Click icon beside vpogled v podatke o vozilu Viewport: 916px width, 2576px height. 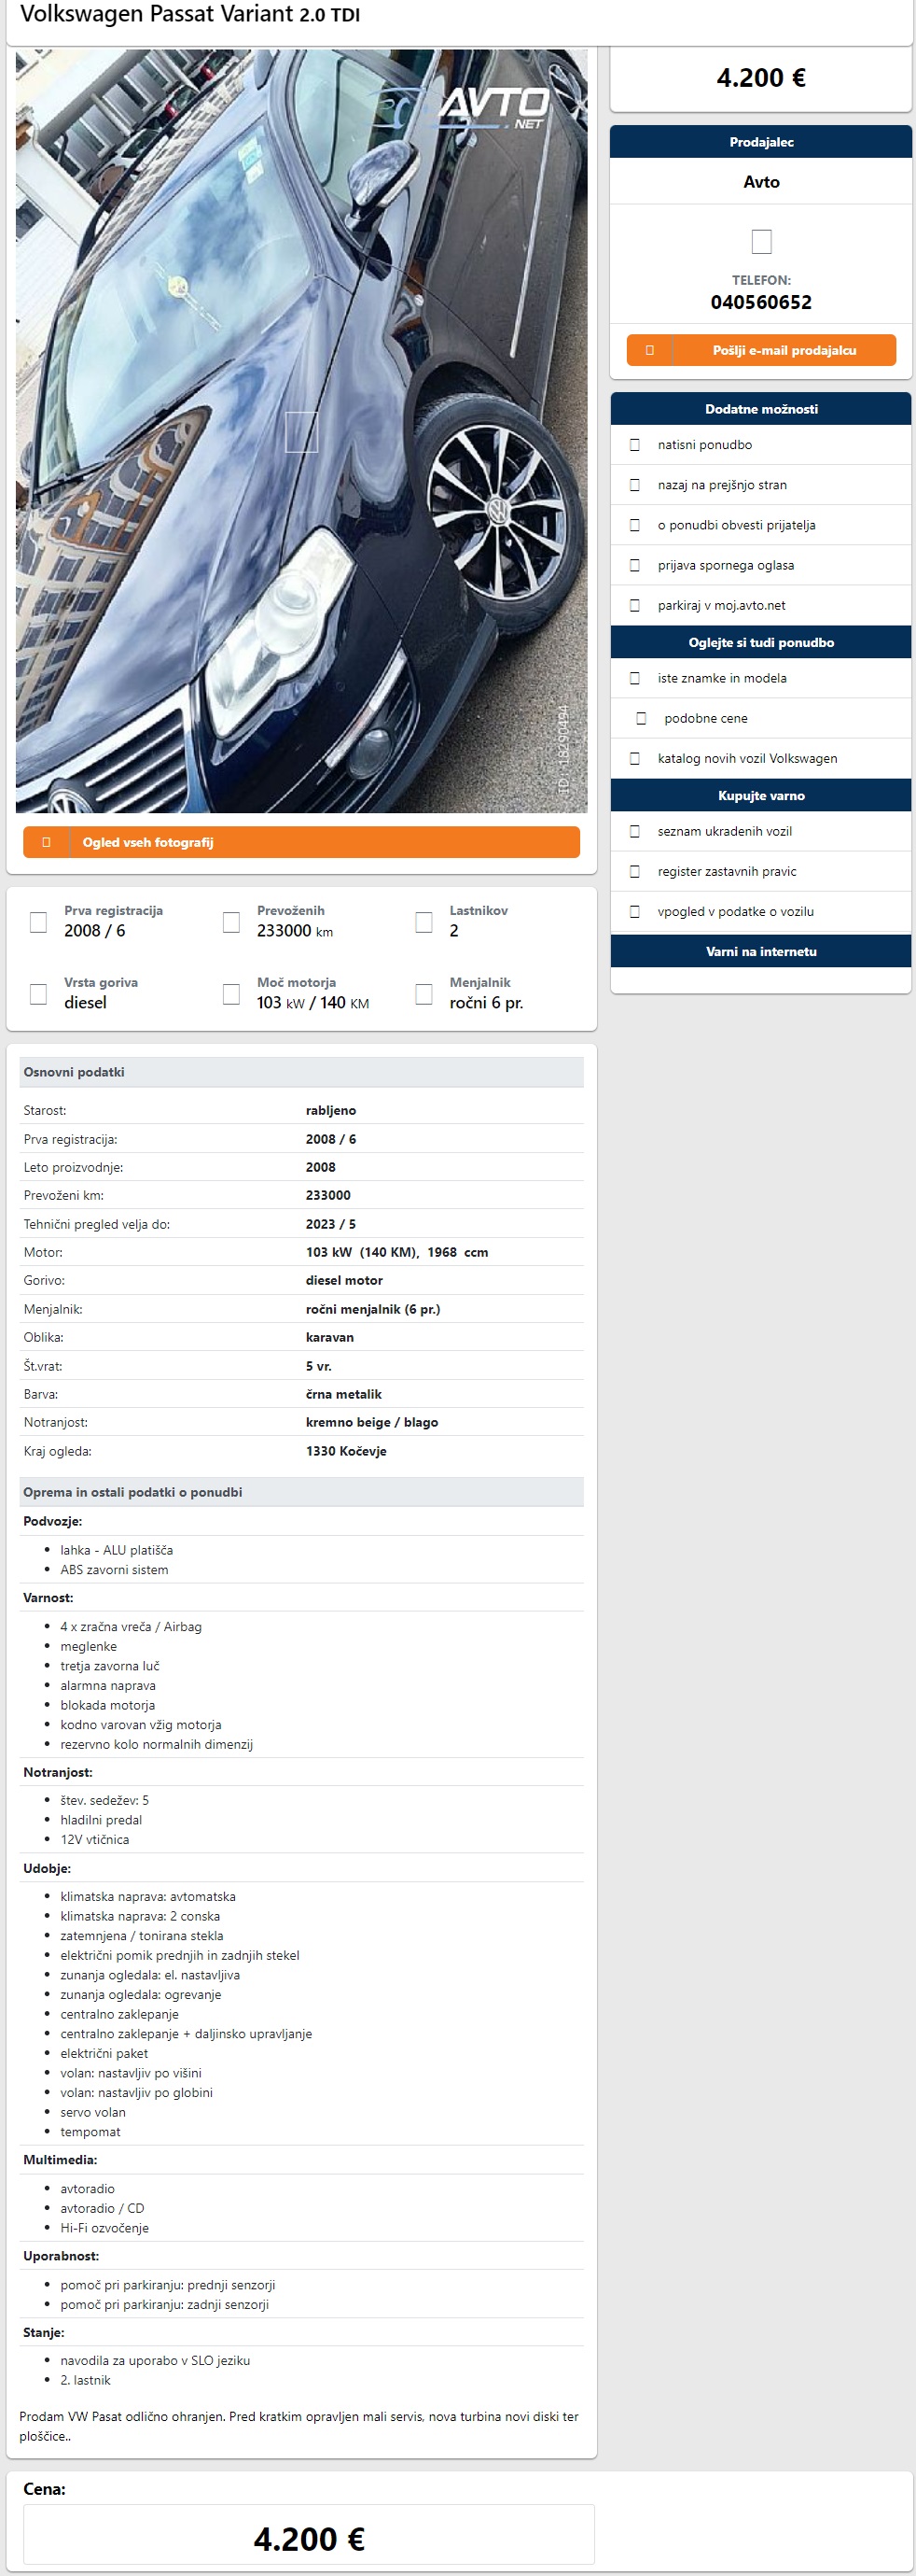coord(634,911)
